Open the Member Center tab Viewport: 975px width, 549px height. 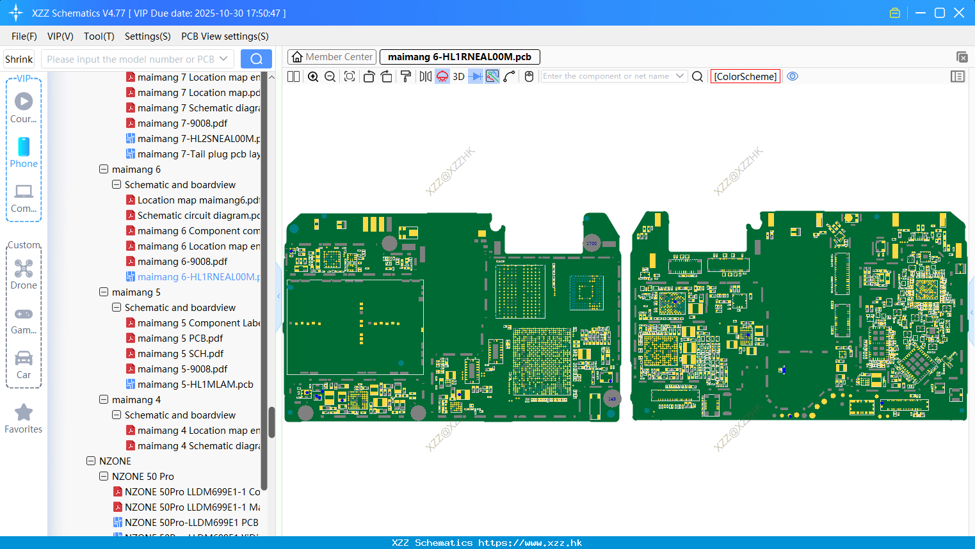coord(332,57)
